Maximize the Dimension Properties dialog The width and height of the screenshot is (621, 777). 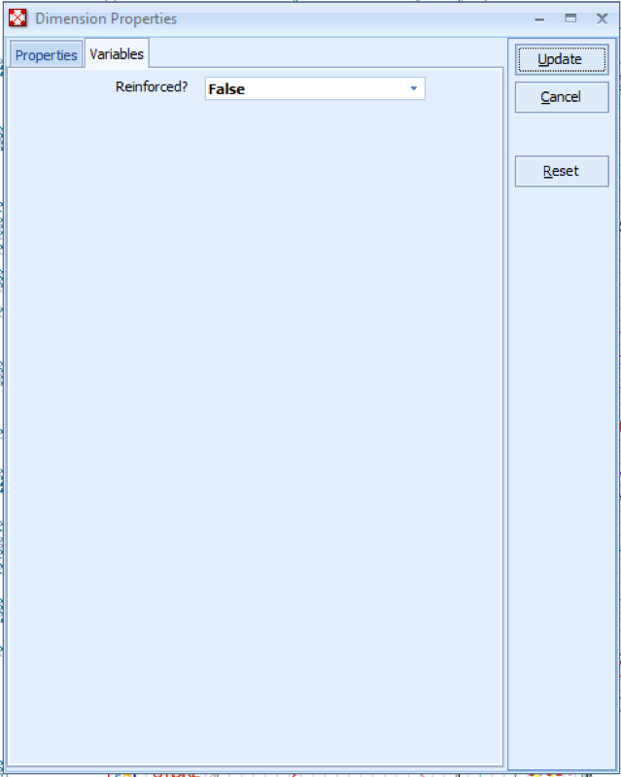point(570,18)
